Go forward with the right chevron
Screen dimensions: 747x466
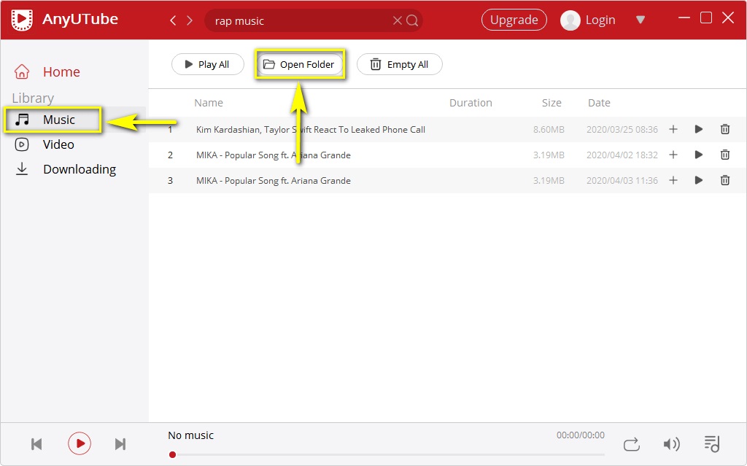[x=190, y=20]
